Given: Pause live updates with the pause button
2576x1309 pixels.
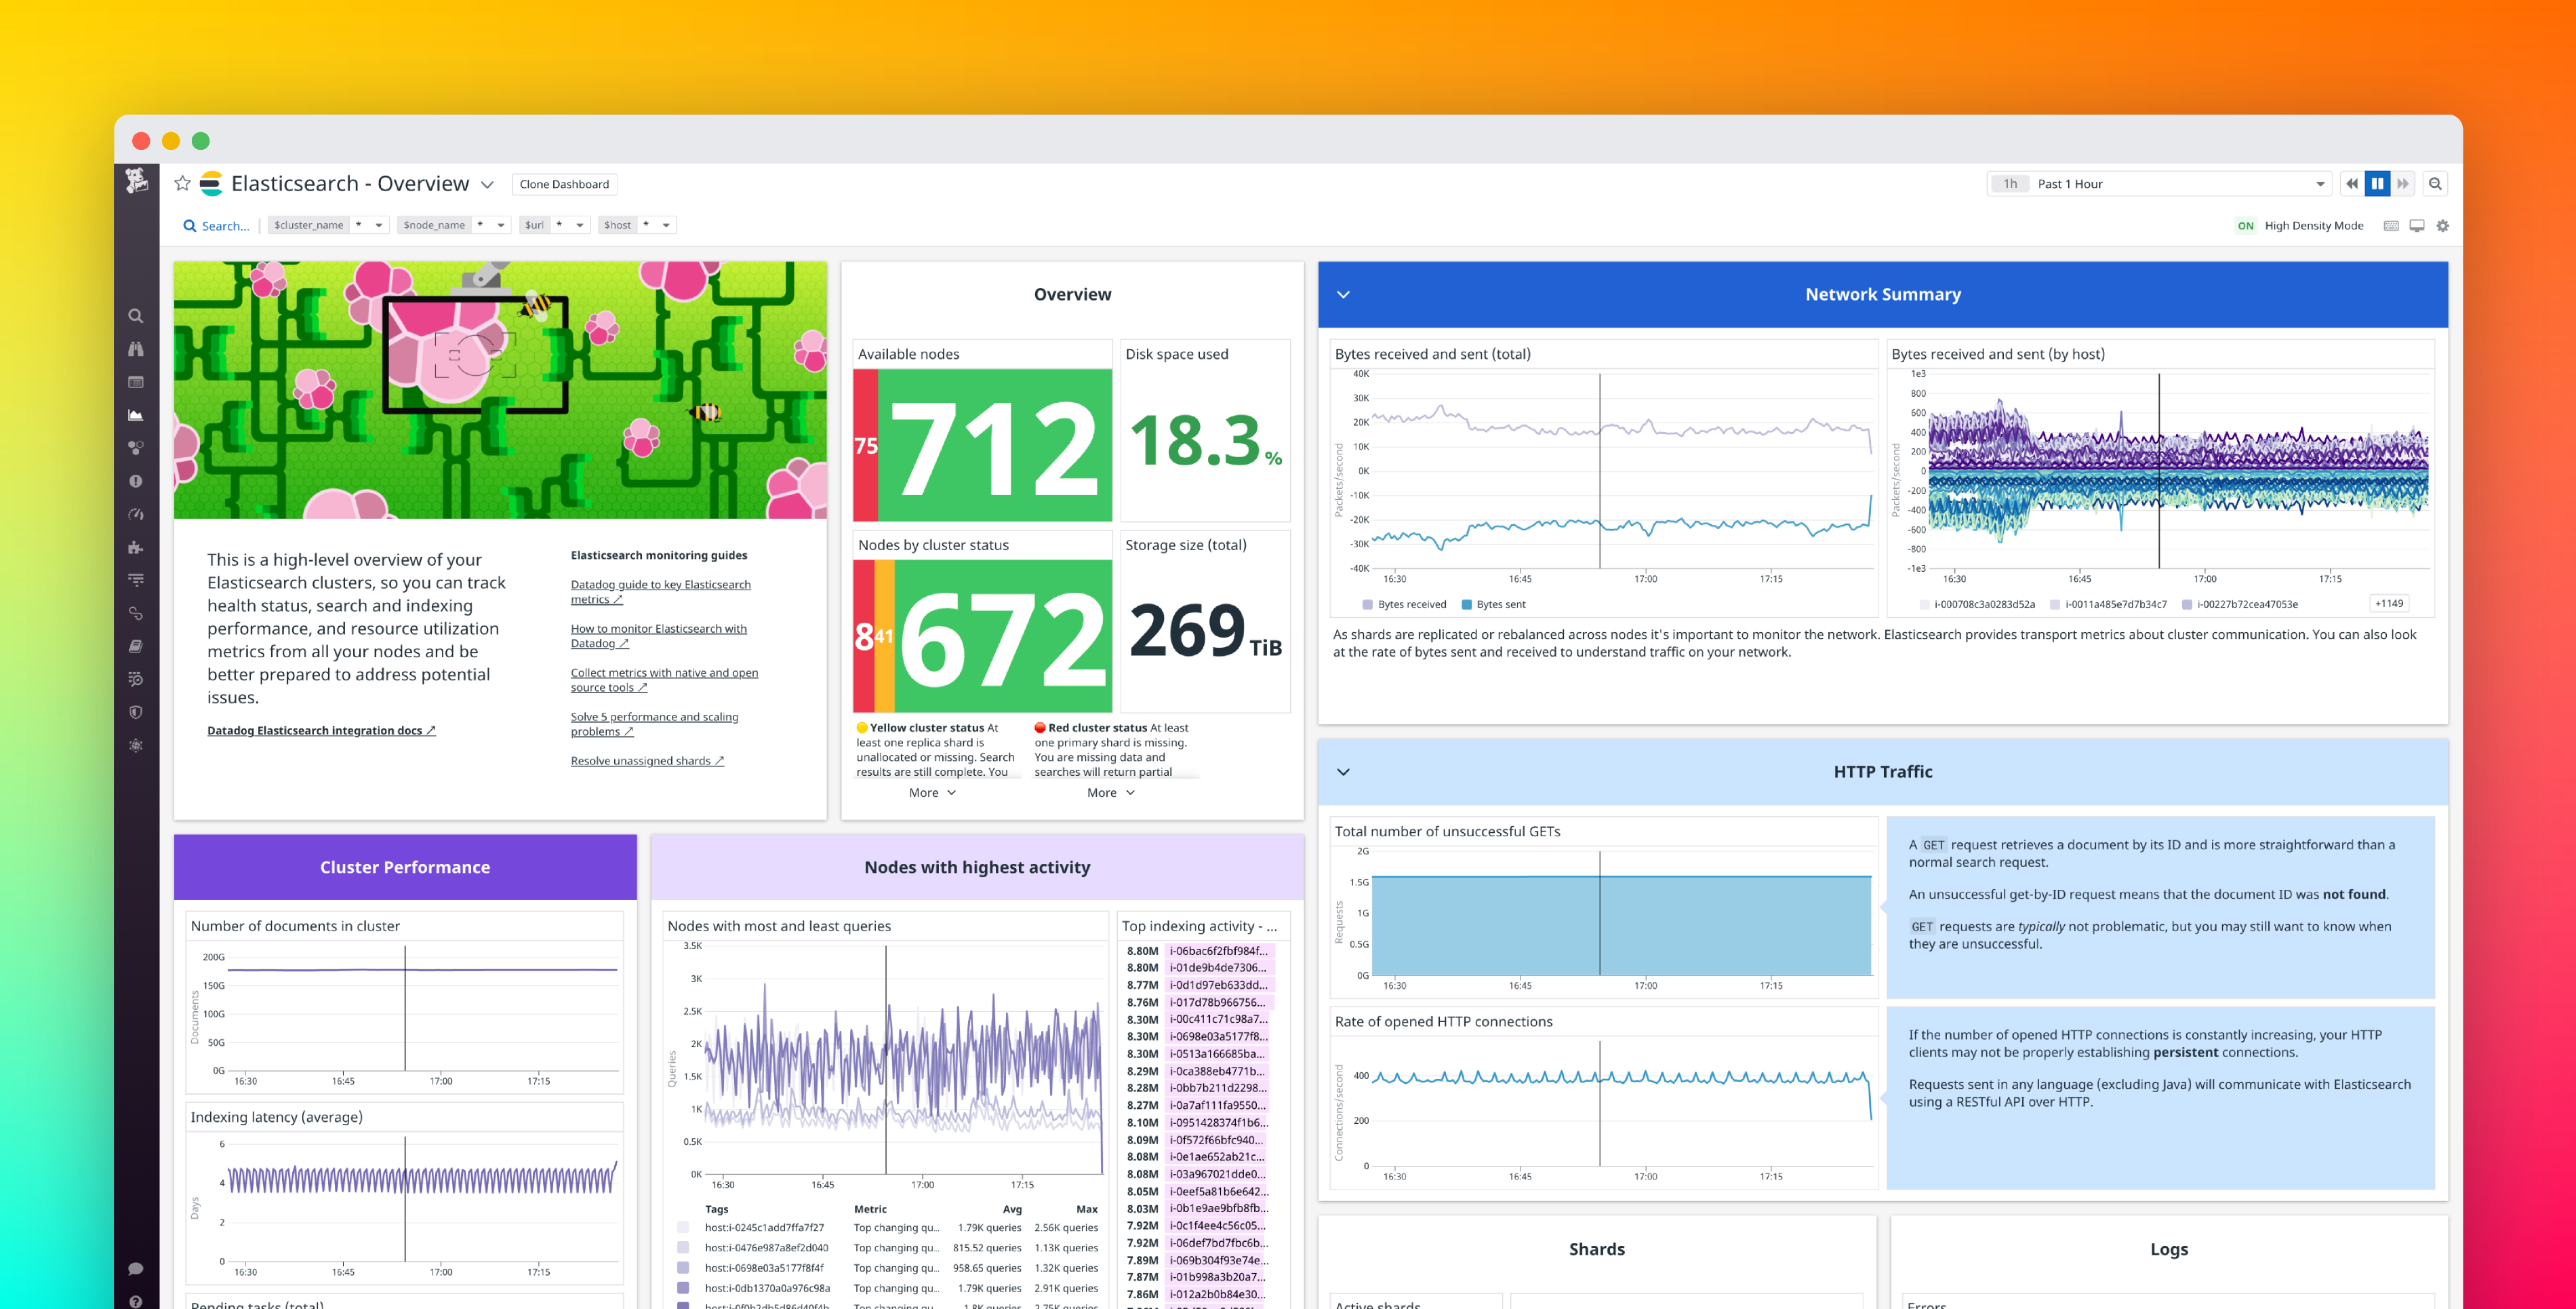Looking at the screenshot, I should [x=2378, y=184].
